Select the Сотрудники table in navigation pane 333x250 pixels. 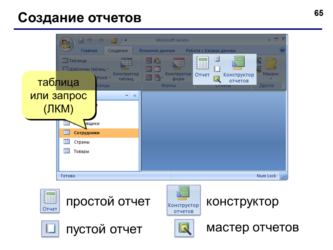click(99, 133)
